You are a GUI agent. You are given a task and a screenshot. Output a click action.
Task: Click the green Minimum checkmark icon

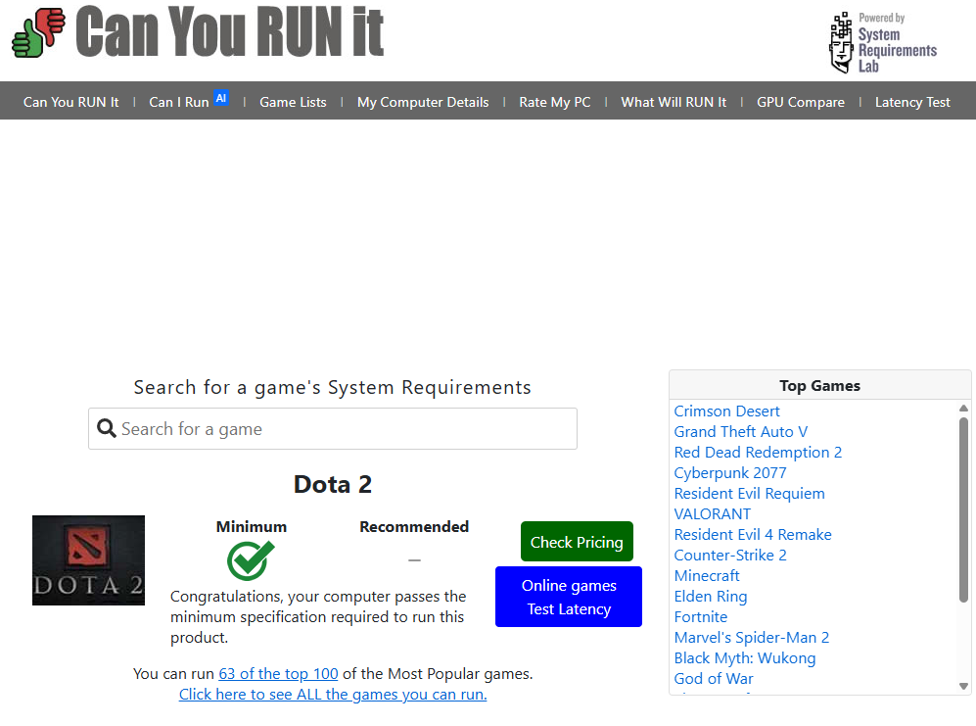pyautogui.click(x=251, y=560)
